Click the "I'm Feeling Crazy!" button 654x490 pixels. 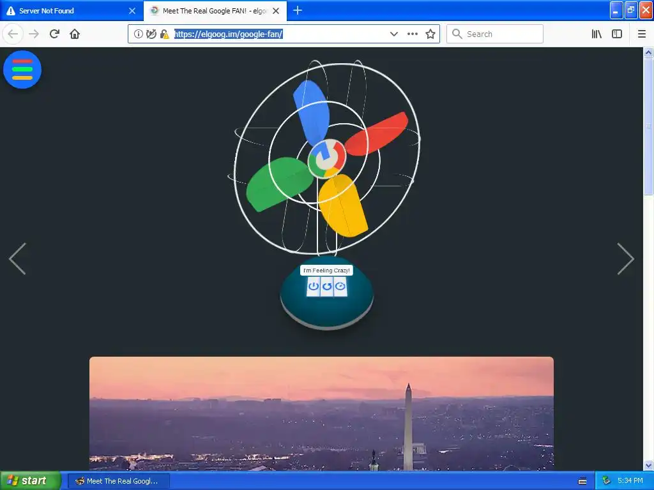(326, 271)
